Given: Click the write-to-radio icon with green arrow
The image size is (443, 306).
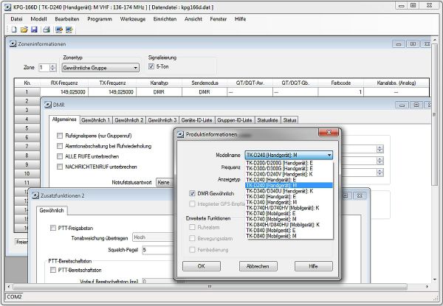Looking at the screenshot, I should point(69,29).
